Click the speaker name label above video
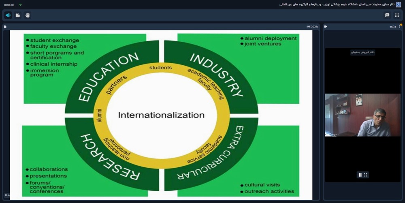This screenshot has width=405, height=203. click(x=363, y=52)
